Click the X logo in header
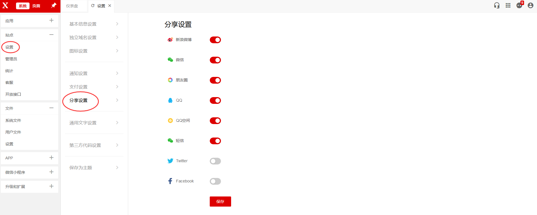The image size is (537, 215). (5, 5)
